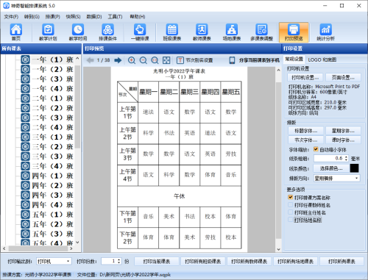Click 分享当前课表到手机 phone icon
368x280 pixels.
pyautogui.click(x=232, y=60)
